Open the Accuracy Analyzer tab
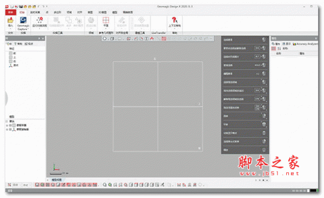This screenshot has width=324, height=198. click(x=305, y=44)
